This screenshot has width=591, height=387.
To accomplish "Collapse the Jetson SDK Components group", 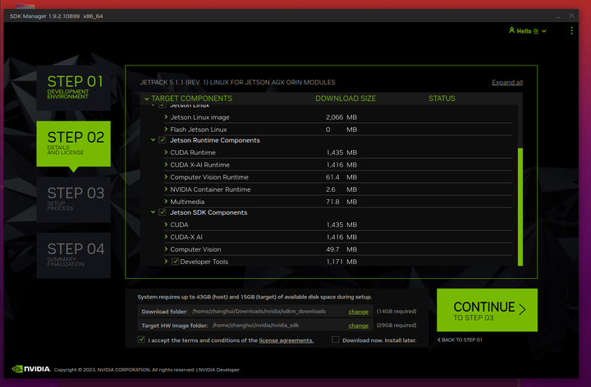I will pyautogui.click(x=153, y=212).
